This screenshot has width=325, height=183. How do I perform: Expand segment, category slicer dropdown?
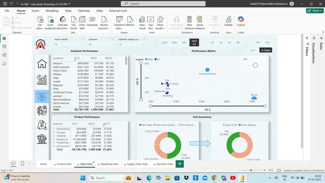point(143,44)
